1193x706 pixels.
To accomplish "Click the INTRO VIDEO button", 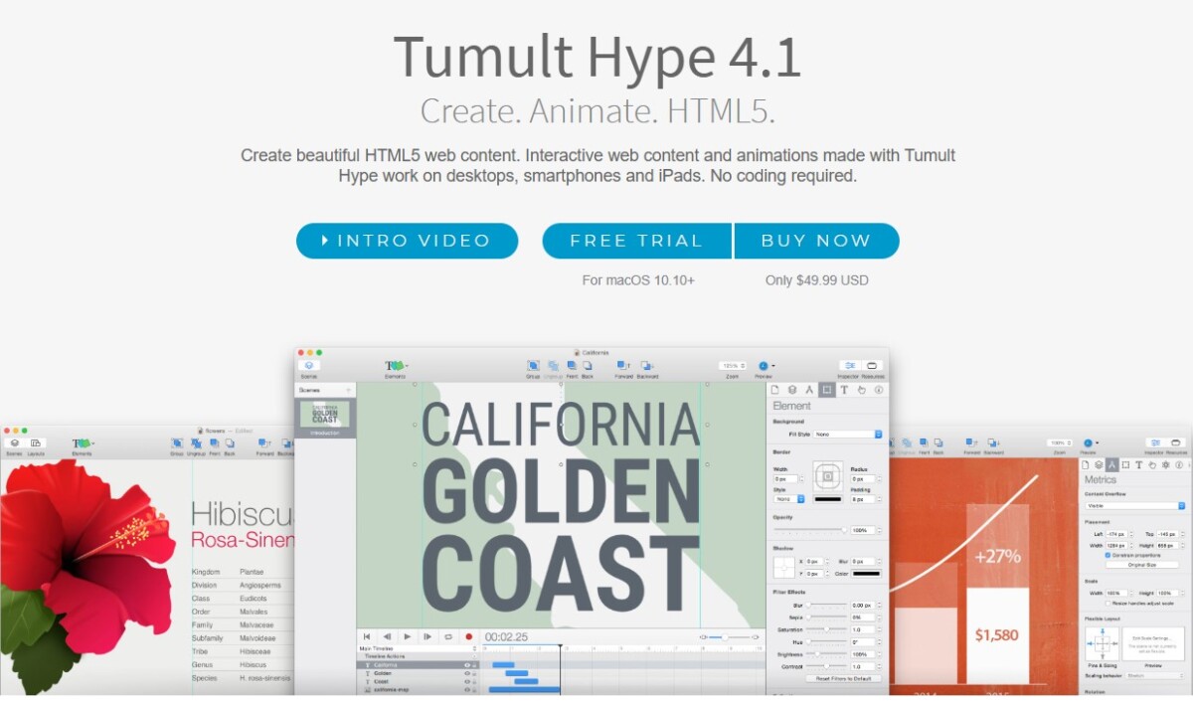I will [x=407, y=241].
